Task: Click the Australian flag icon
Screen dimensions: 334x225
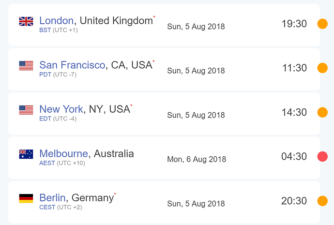Action: click(26, 154)
